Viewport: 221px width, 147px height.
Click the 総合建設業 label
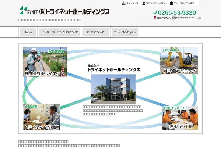pyautogui.click(x=56, y=51)
